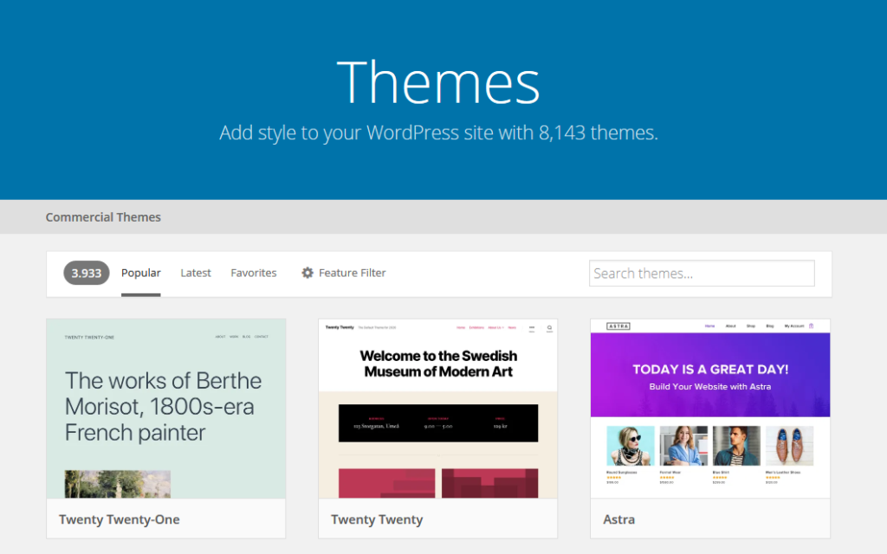Open the Favorites tab

click(x=254, y=273)
